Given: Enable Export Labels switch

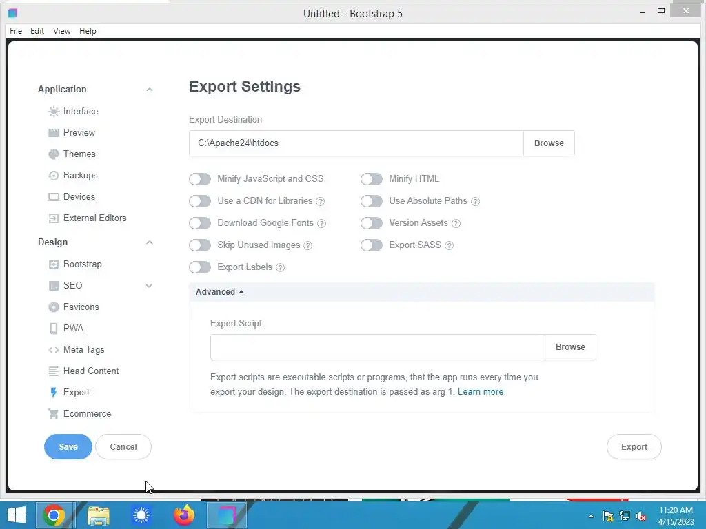Looking at the screenshot, I should (200, 267).
